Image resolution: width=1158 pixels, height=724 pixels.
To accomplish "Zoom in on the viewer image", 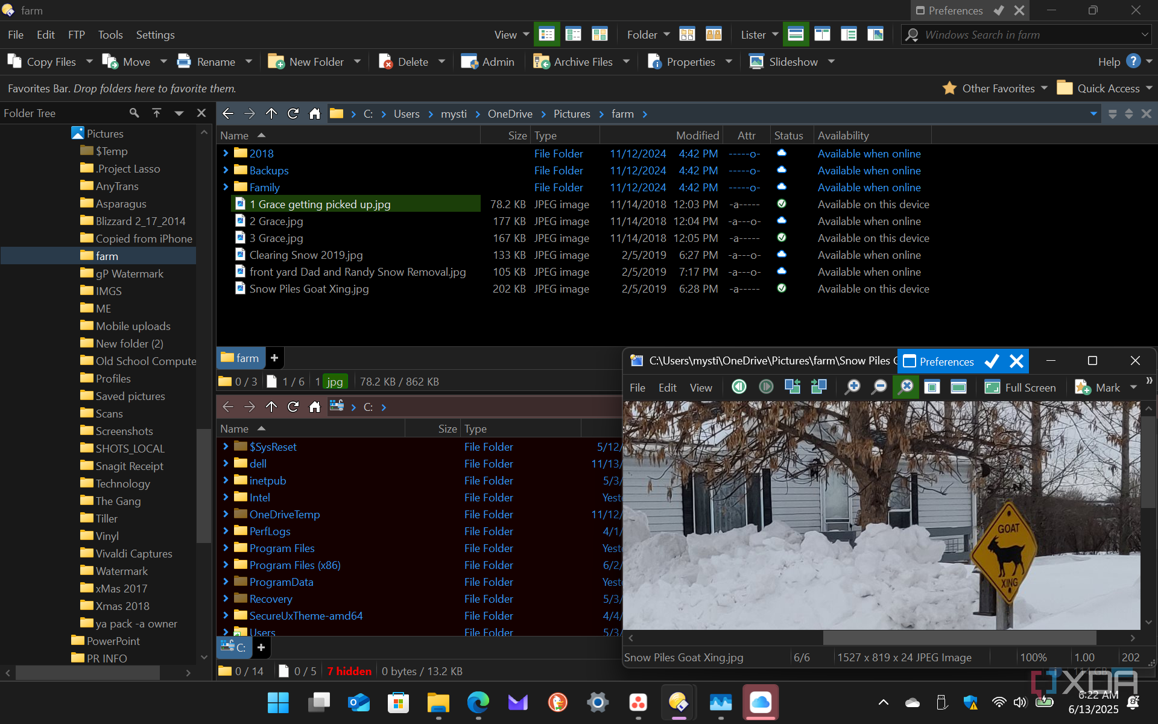I will (x=853, y=387).
